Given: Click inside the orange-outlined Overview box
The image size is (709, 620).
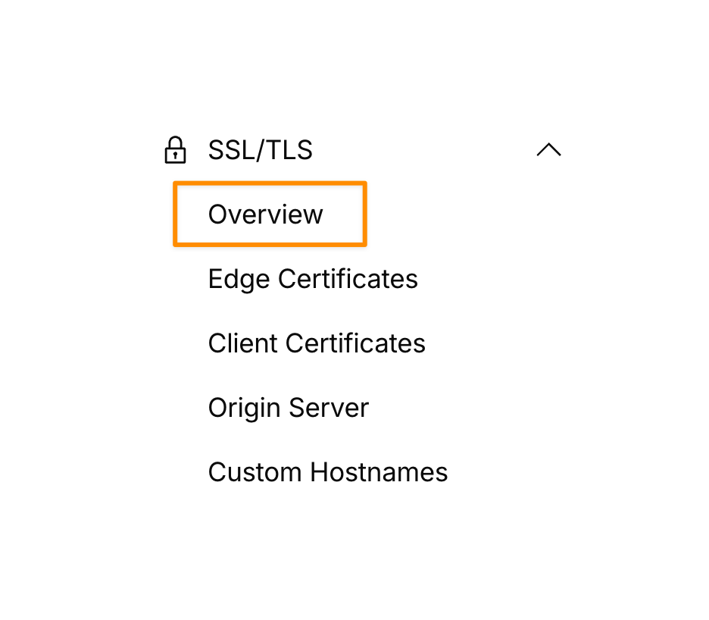Looking at the screenshot, I should 270,214.
